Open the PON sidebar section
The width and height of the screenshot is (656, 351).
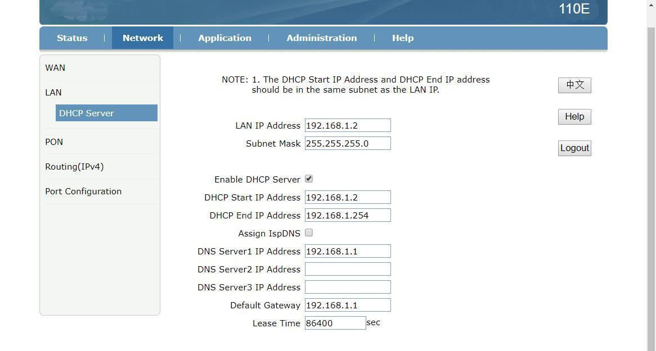(54, 142)
